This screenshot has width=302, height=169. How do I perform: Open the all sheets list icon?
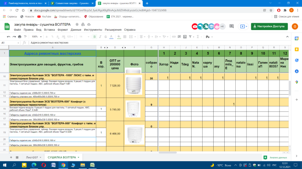[18, 157]
